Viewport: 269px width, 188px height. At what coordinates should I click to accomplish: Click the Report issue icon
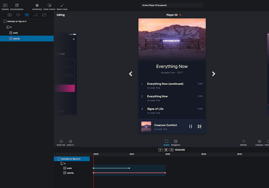[62, 5]
